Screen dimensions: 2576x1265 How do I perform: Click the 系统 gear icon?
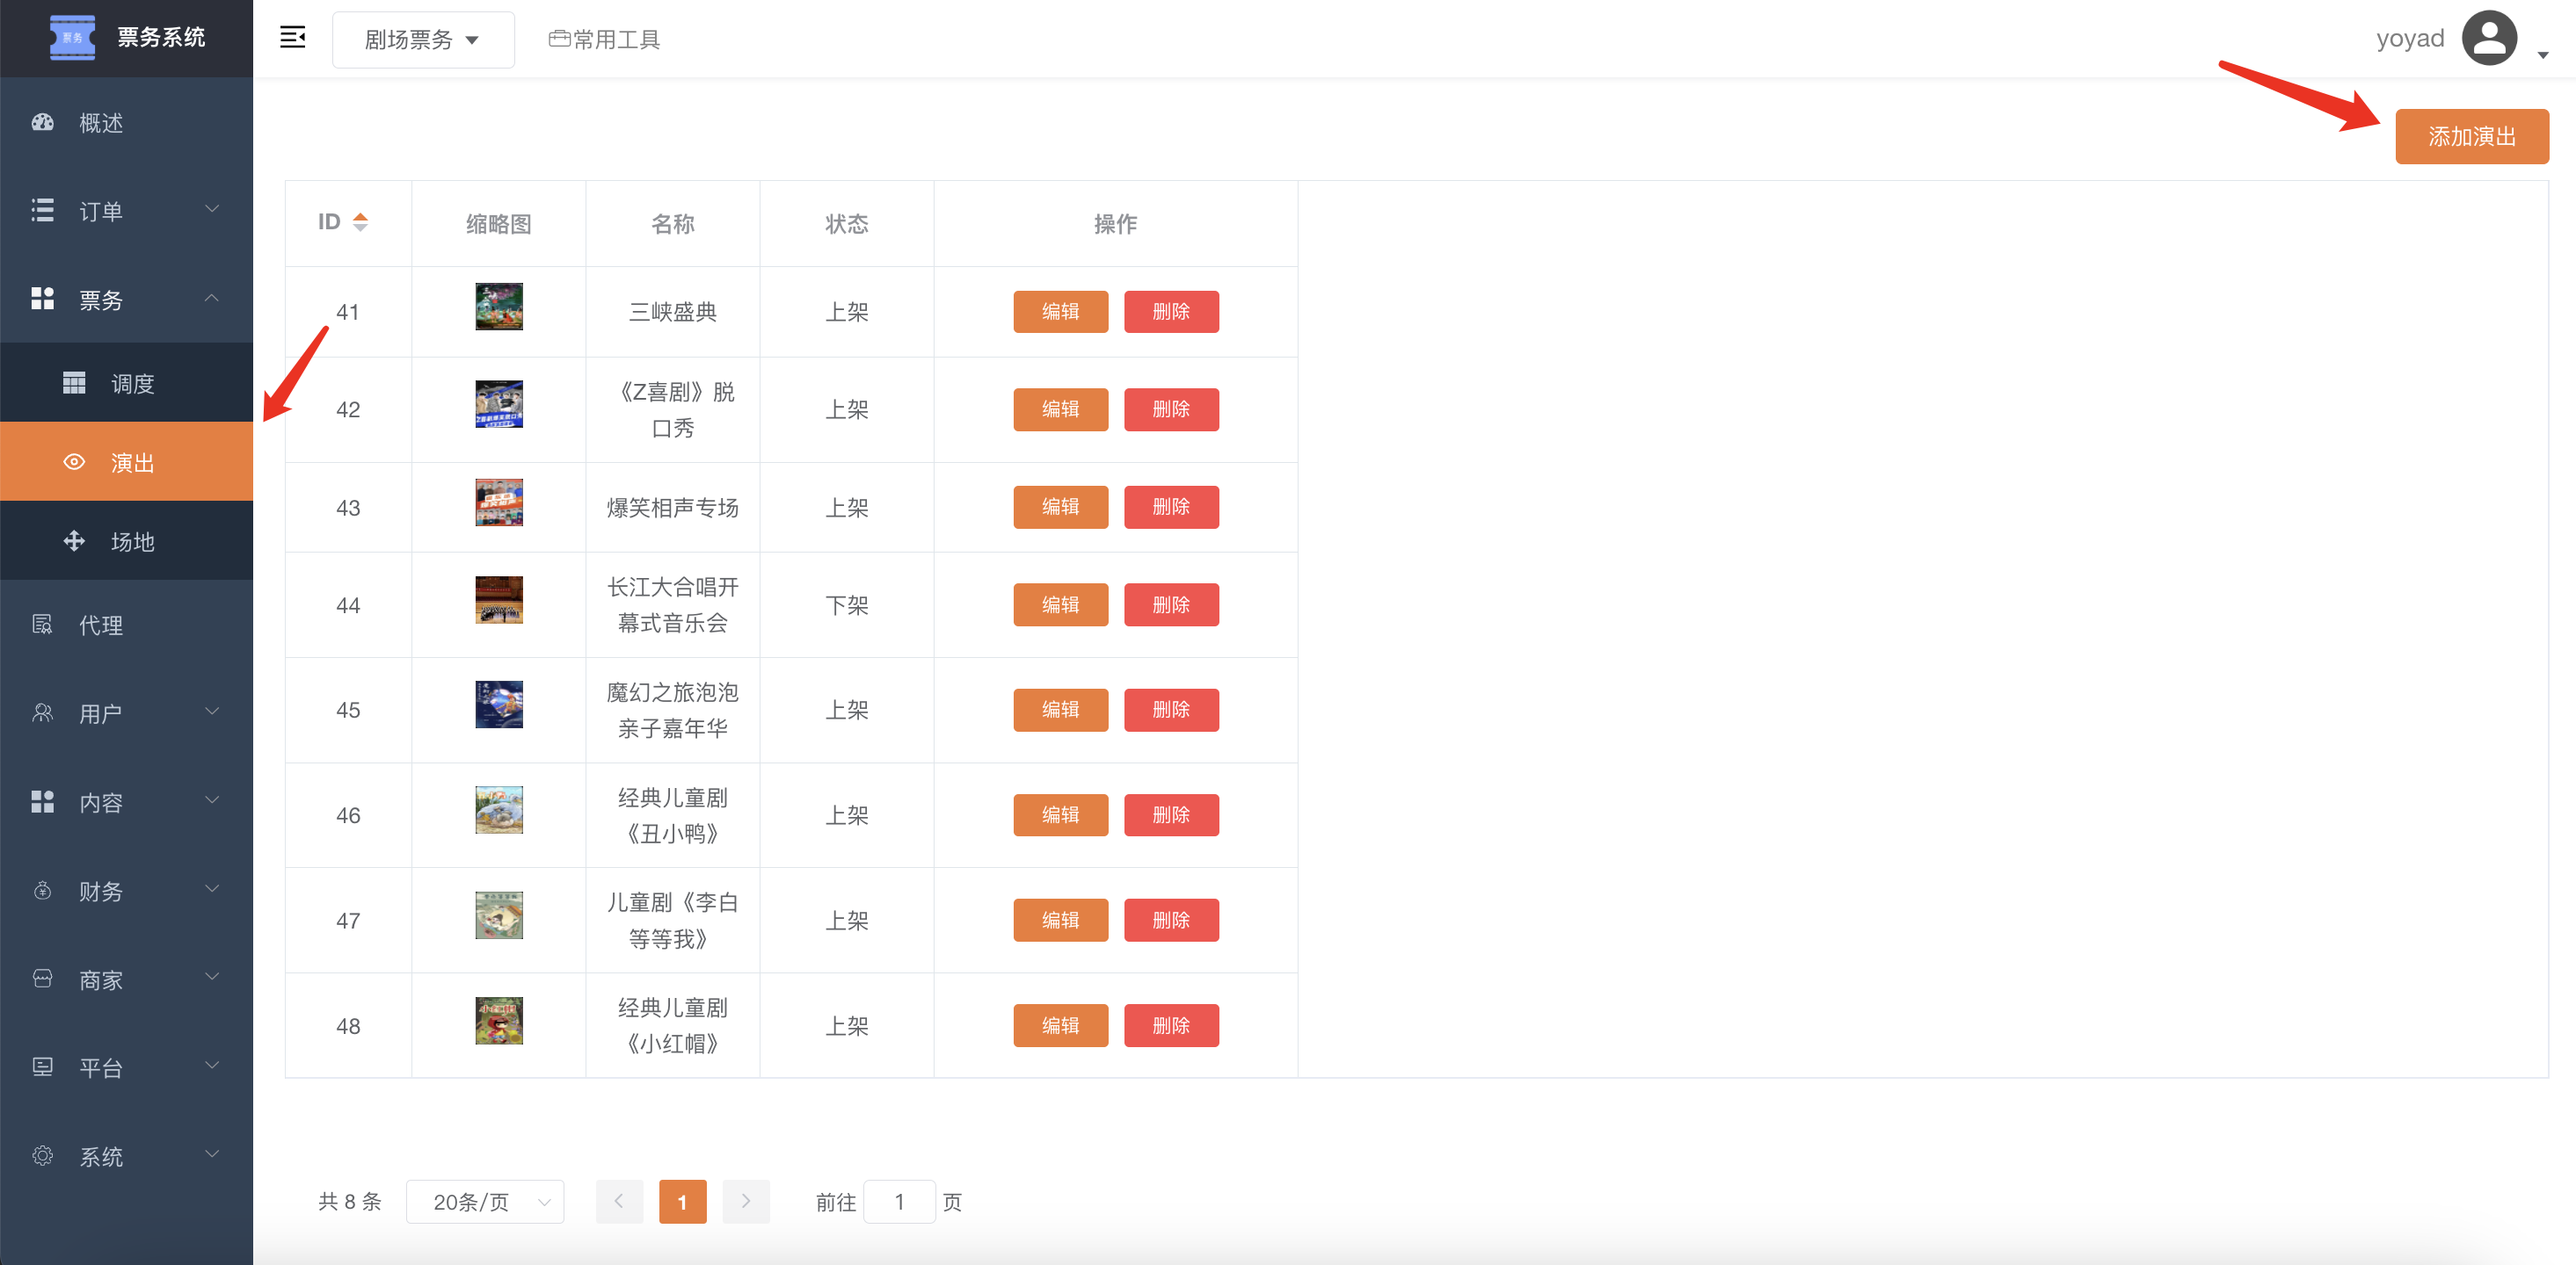click(x=43, y=1155)
